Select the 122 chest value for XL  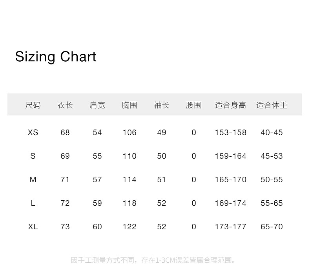coord(129,227)
